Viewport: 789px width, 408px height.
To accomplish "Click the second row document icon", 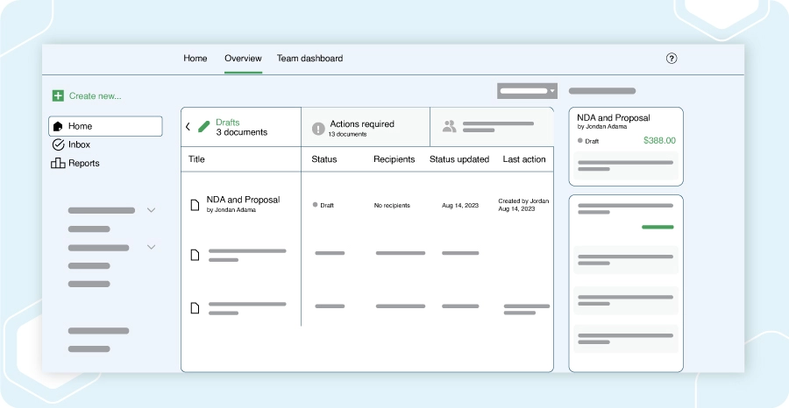I will (195, 256).
